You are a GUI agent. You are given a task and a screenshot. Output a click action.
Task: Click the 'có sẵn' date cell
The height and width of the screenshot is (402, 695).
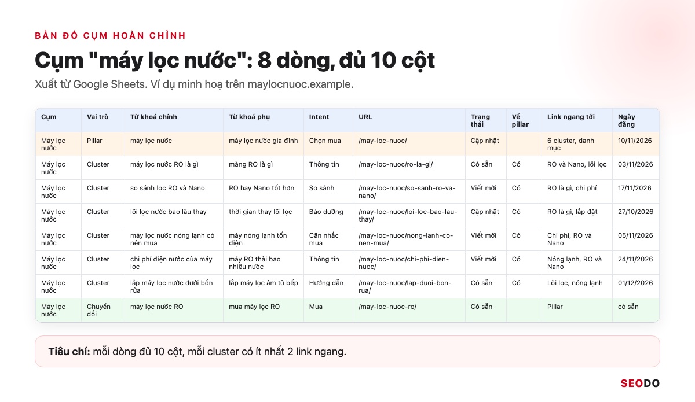[x=636, y=310]
